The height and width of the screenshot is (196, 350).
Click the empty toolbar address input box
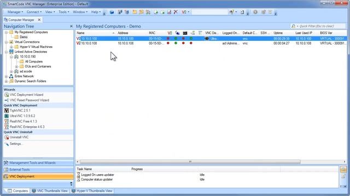(x=209, y=12)
